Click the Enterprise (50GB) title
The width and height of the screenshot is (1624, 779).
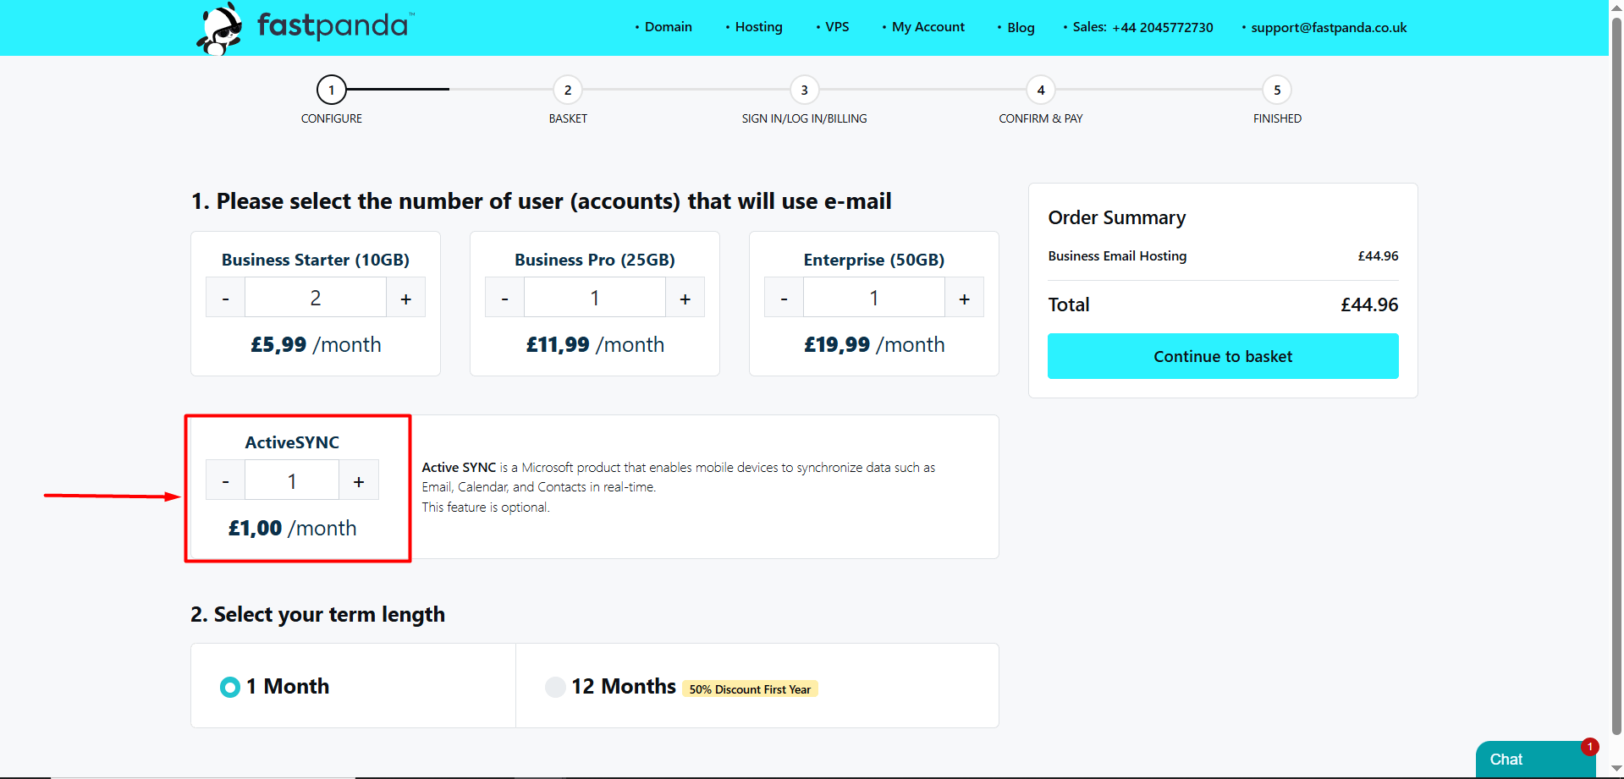click(874, 260)
